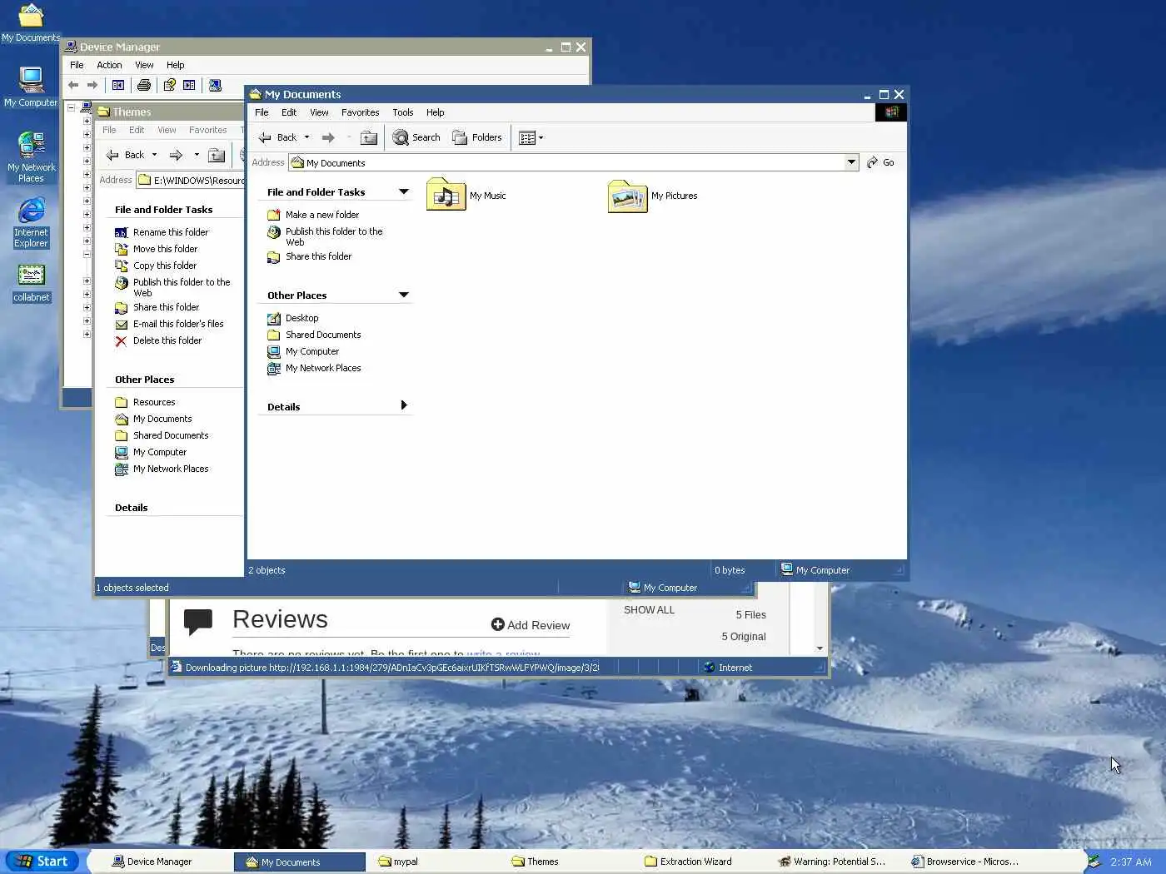Open collabnet desktop icon
This screenshot has width=1166, height=874.
coord(32,283)
